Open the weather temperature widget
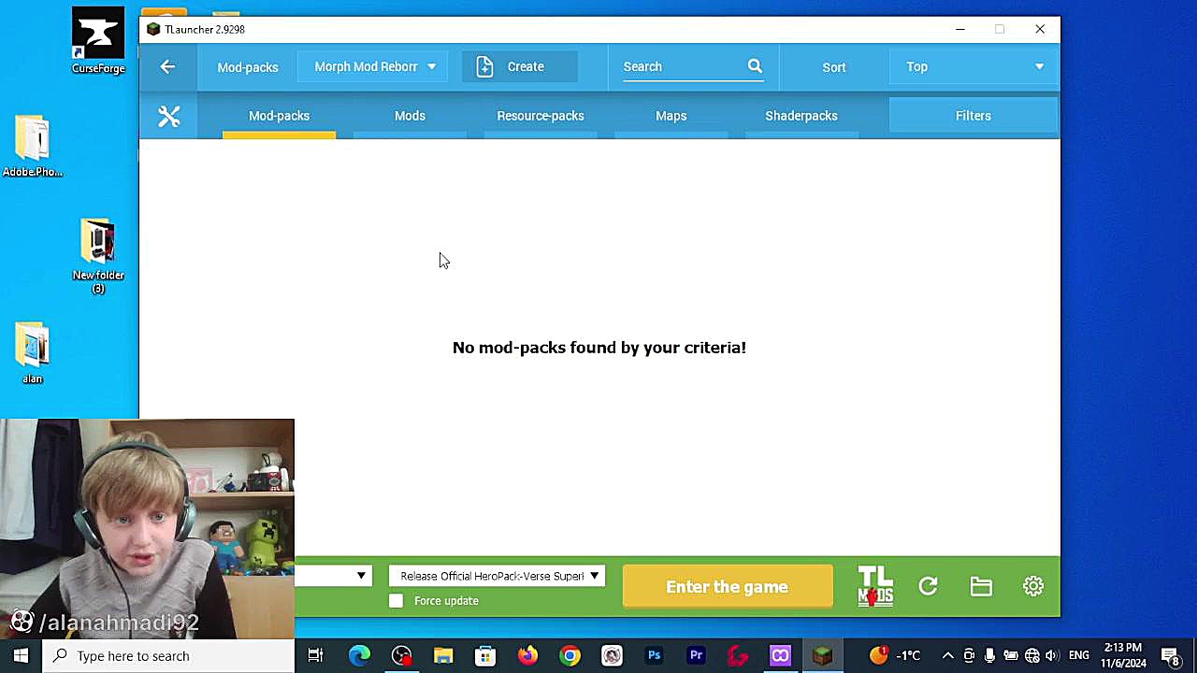1197x673 pixels. (x=896, y=655)
